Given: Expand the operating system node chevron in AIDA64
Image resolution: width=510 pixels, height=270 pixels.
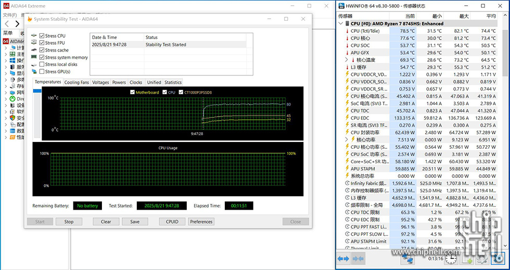Looking at the screenshot, I should (6, 60).
